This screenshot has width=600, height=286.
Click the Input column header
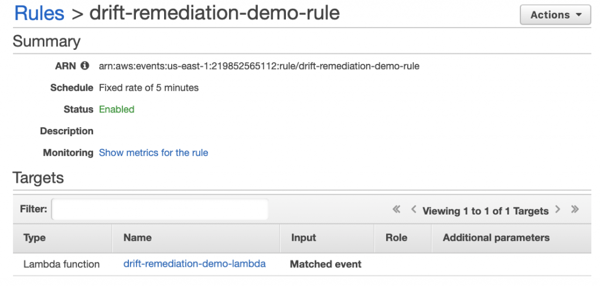pyautogui.click(x=327, y=238)
